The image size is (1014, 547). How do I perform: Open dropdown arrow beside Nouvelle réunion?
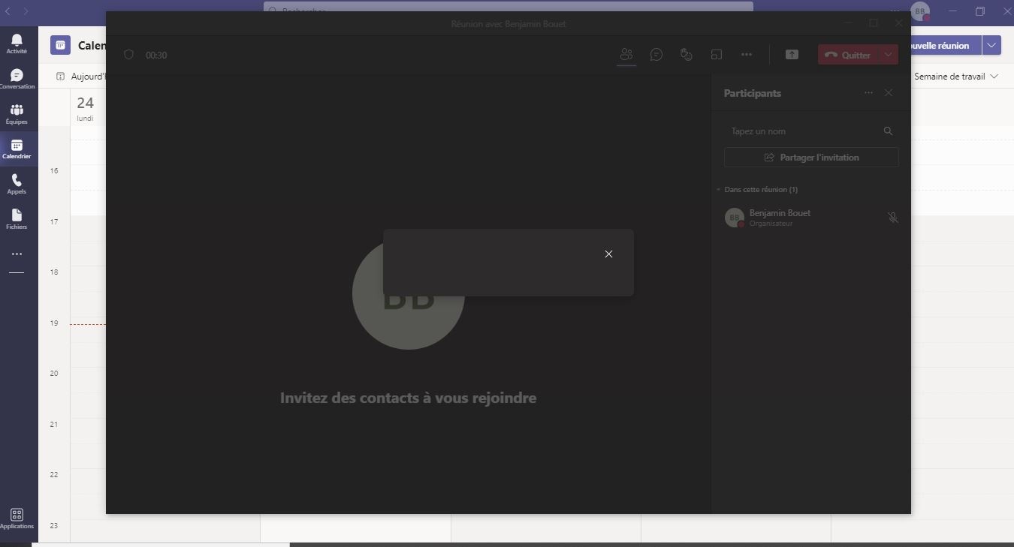(992, 45)
